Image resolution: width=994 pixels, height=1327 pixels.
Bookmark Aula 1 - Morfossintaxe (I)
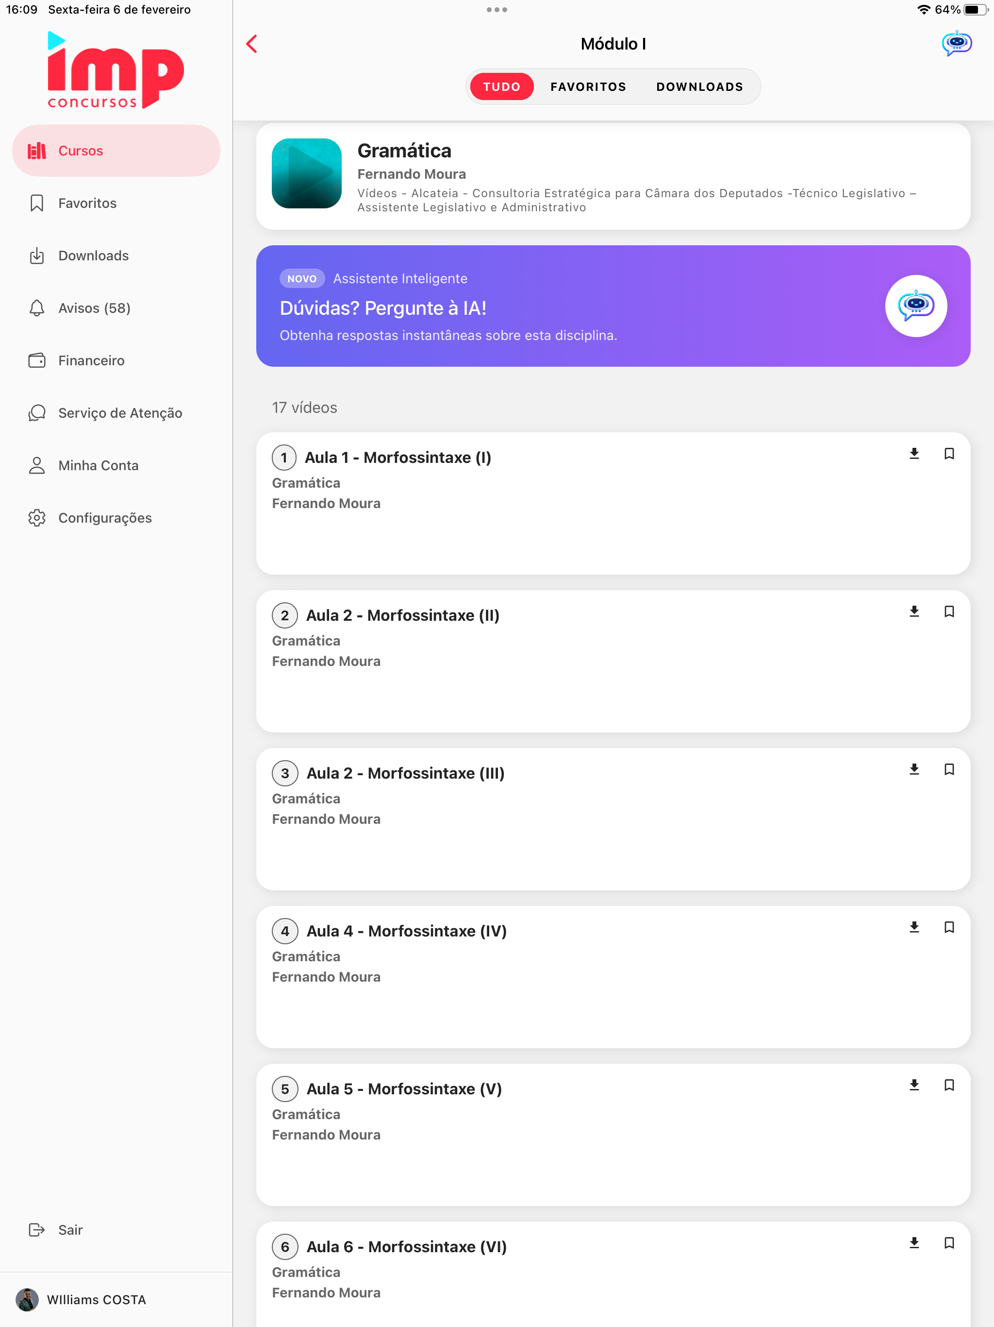[x=948, y=454]
